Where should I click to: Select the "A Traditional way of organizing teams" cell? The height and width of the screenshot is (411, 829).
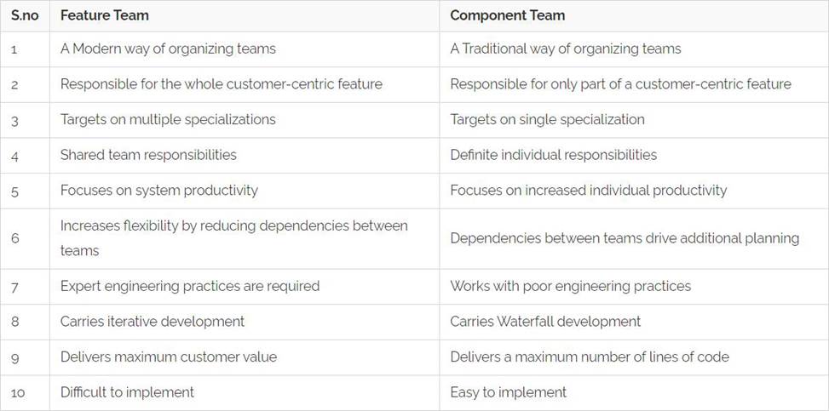point(565,49)
